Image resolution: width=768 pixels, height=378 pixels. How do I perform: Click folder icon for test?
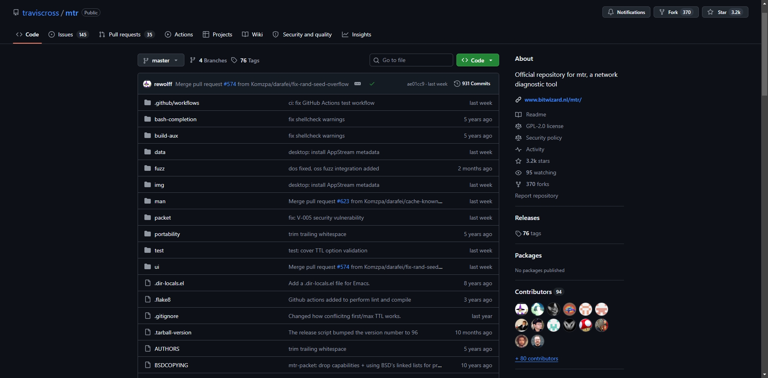[148, 250]
